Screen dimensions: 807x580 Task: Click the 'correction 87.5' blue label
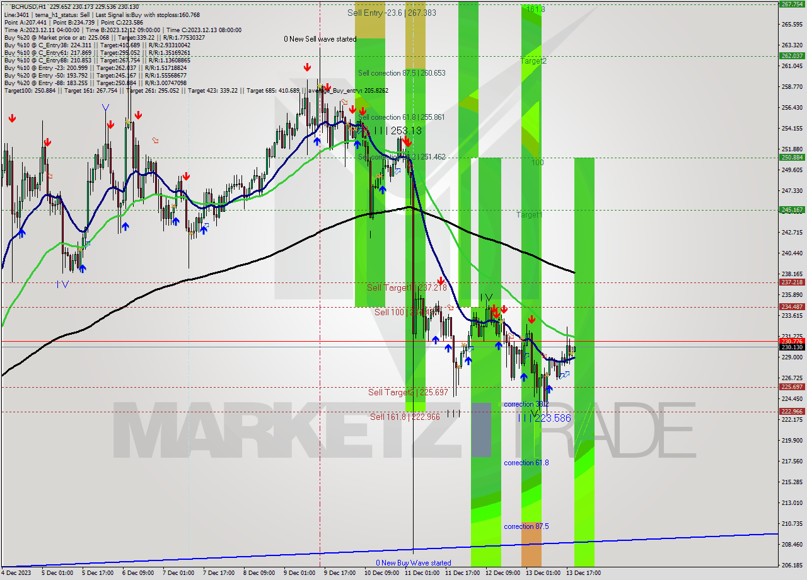coord(526,526)
